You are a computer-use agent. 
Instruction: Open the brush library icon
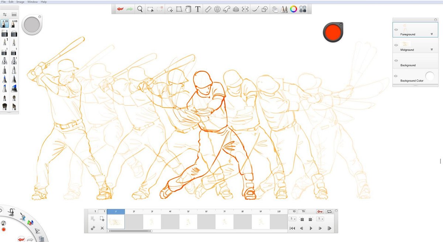(14, 14)
